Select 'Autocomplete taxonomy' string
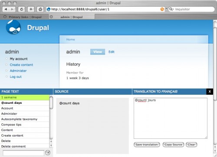Screen dimensions: 217x157 (x=25, y=119)
